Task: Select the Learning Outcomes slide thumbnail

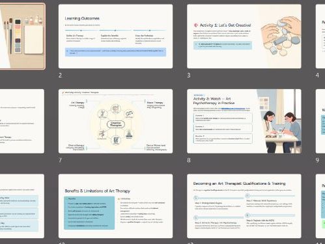Action: coord(115,36)
